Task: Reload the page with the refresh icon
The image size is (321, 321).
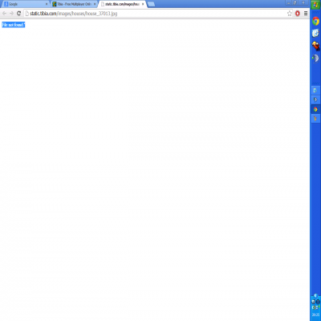Action: [x=18, y=14]
